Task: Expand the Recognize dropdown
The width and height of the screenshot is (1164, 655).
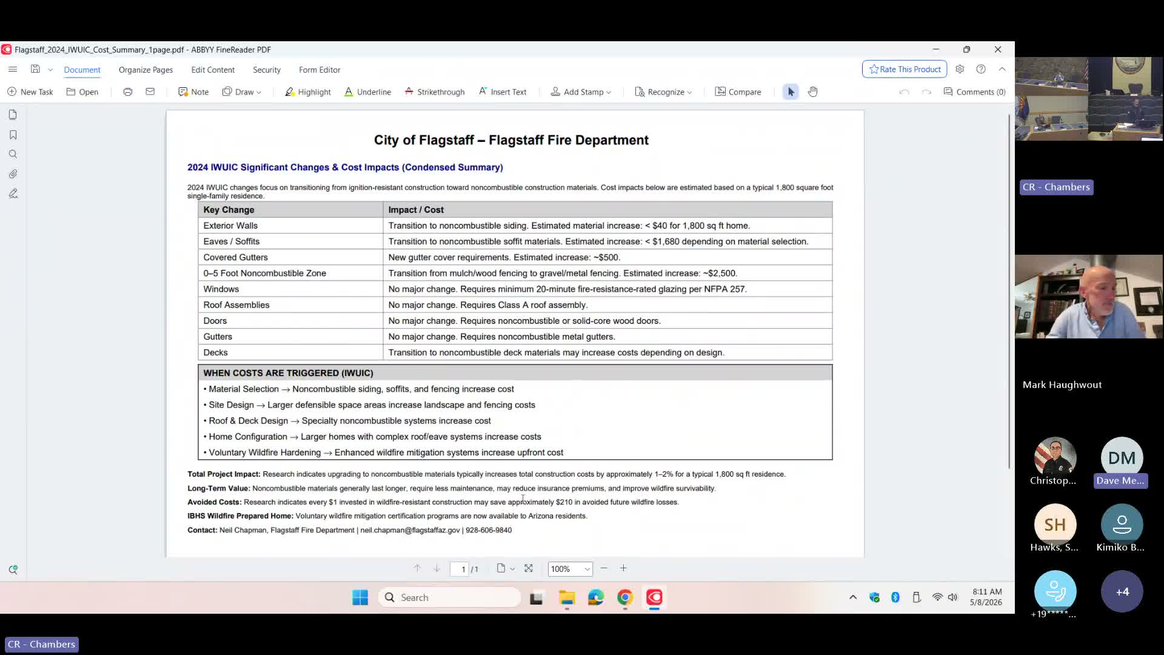Action: [x=663, y=92]
